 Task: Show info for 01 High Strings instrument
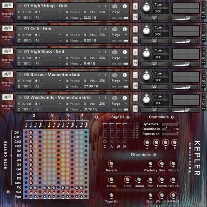pos(125,6)
